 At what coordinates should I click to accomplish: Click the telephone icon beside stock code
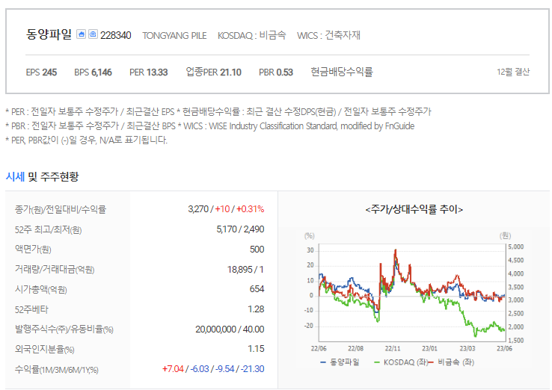click(x=93, y=34)
